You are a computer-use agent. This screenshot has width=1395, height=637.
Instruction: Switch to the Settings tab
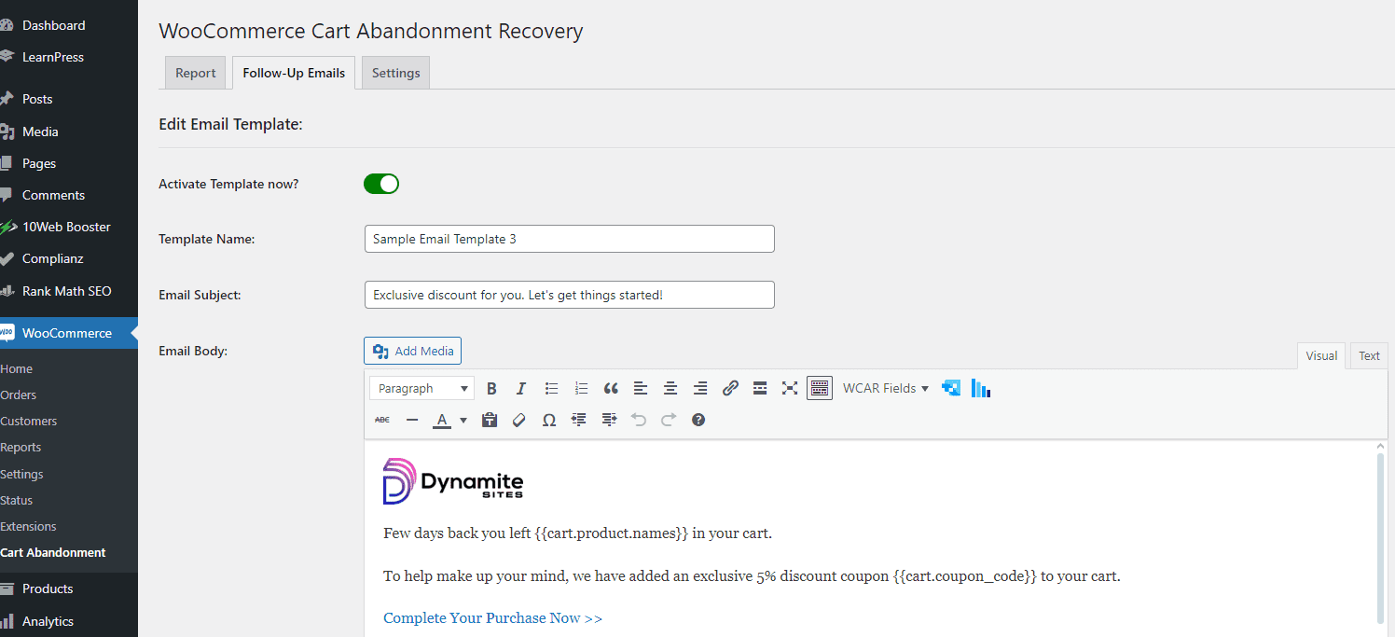click(x=395, y=73)
